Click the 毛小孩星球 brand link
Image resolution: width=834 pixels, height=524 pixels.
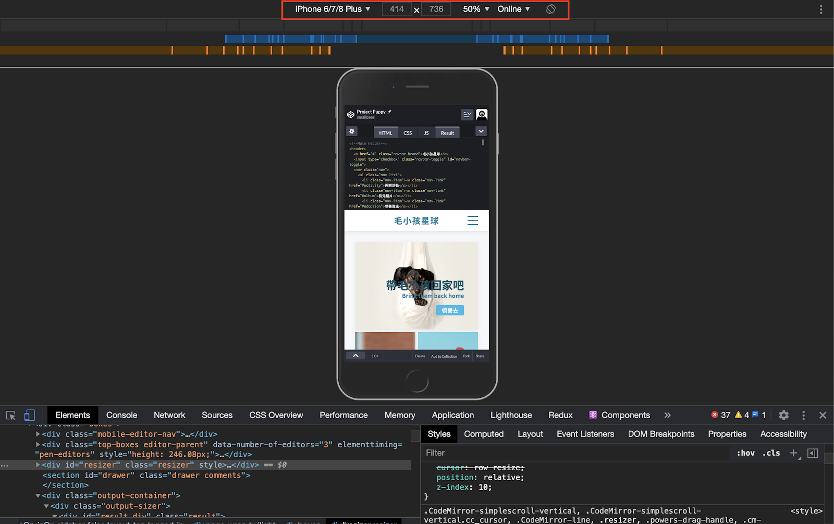point(416,221)
